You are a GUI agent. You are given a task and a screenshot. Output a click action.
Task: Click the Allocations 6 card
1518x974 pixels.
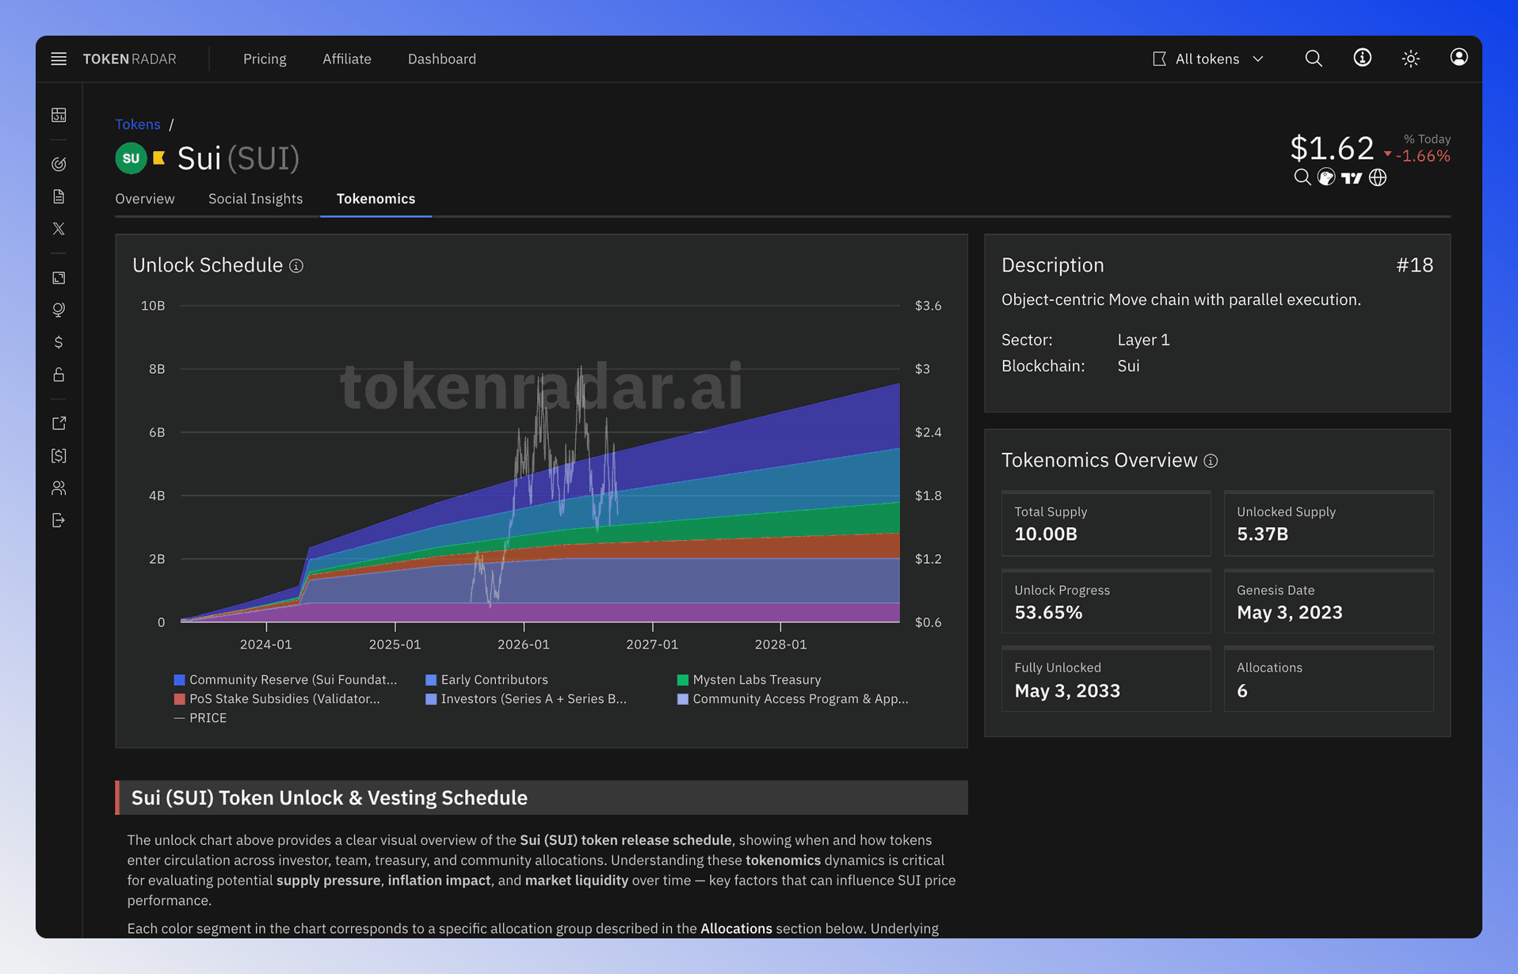1329,679
